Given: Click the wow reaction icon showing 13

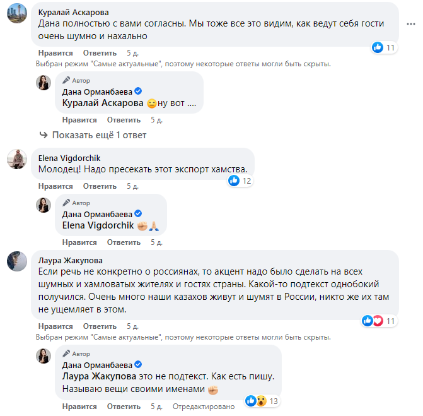Looking at the screenshot, I should click(x=260, y=400).
